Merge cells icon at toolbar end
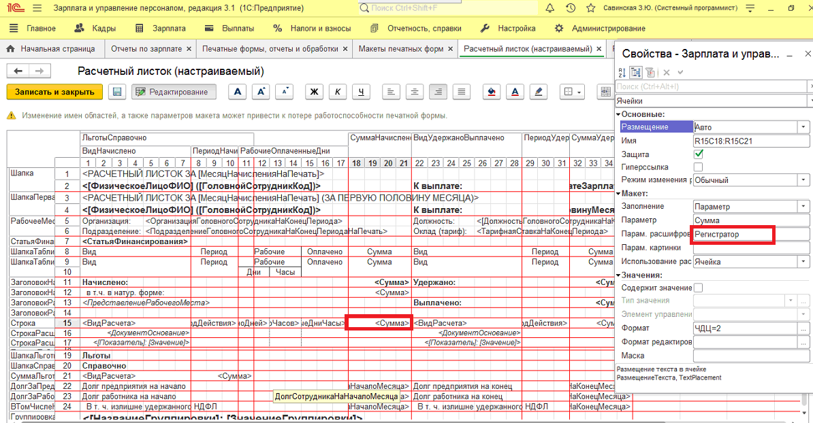The width and height of the screenshot is (813, 423). [x=605, y=92]
